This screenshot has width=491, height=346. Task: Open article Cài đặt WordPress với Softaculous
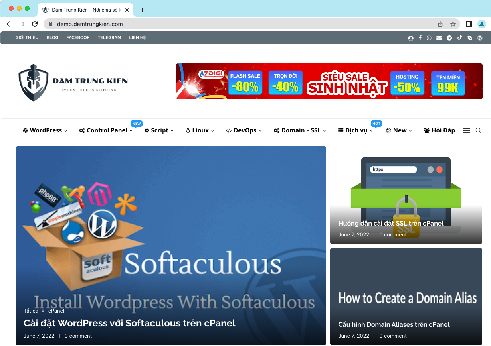point(129,323)
